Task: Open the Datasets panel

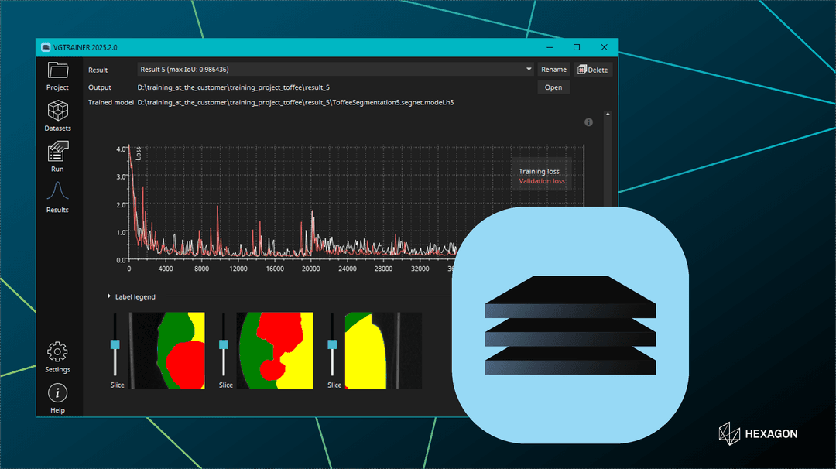Action: 57,112
